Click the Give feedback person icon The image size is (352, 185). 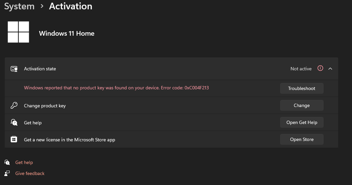[7, 173]
